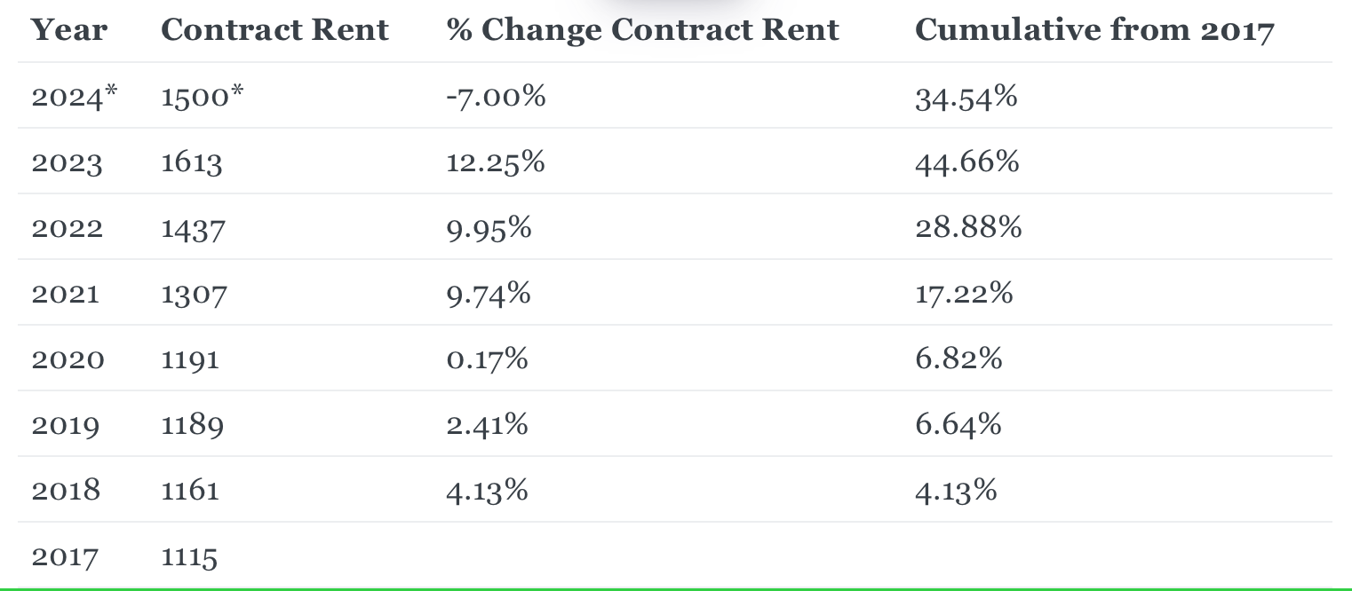Click the -7.00% change value
Image resolution: width=1352 pixels, height=591 pixels.
click(496, 96)
